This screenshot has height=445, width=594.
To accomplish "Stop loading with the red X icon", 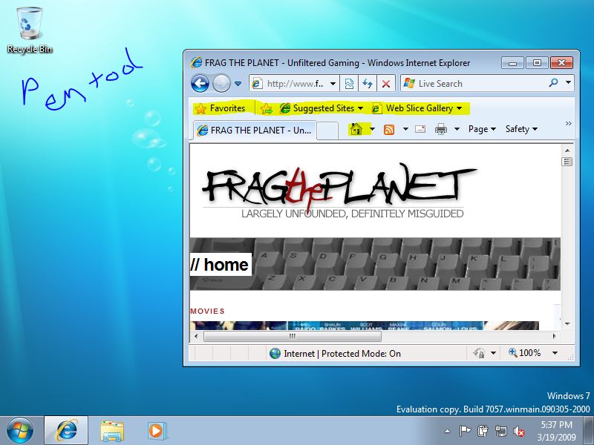I will [x=386, y=84].
